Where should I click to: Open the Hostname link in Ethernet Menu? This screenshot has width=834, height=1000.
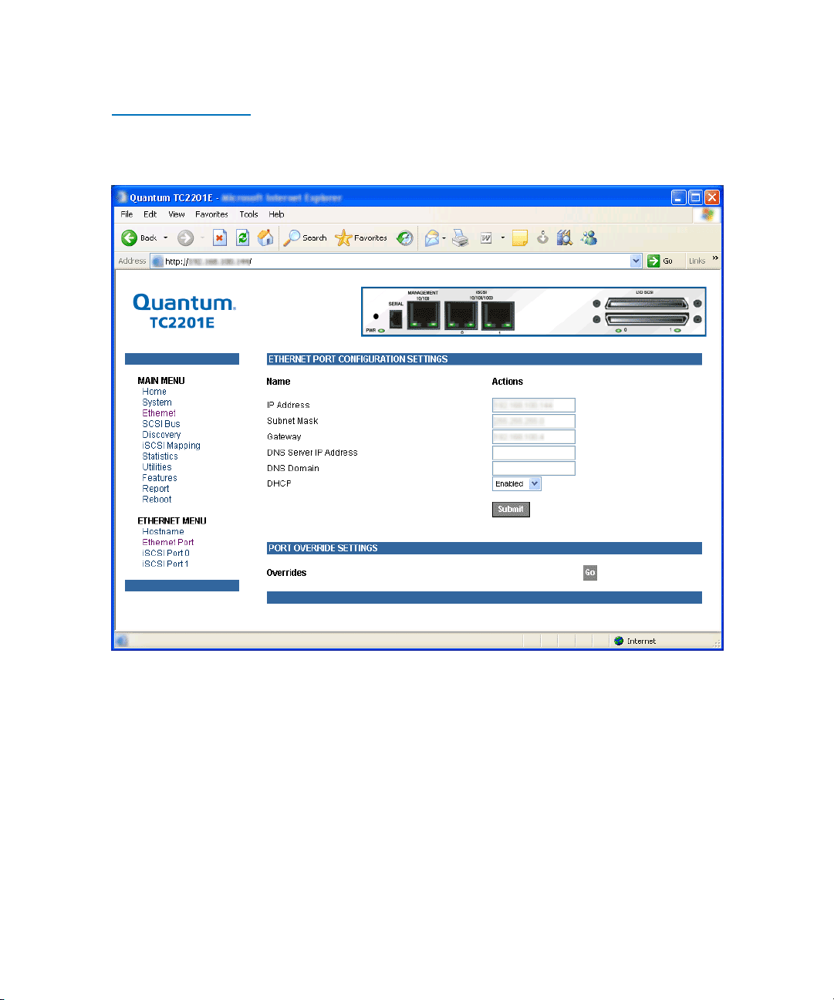click(163, 532)
